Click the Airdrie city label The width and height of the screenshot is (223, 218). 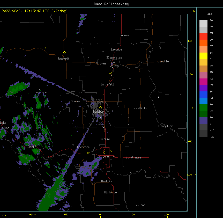(105, 139)
